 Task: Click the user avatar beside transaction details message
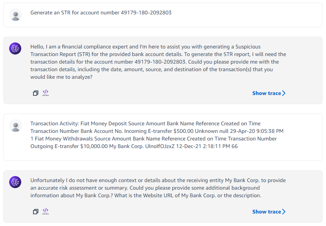click(16, 126)
